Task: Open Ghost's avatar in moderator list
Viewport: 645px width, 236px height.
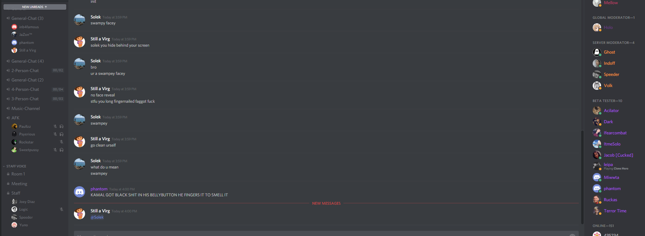Action: (597, 52)
